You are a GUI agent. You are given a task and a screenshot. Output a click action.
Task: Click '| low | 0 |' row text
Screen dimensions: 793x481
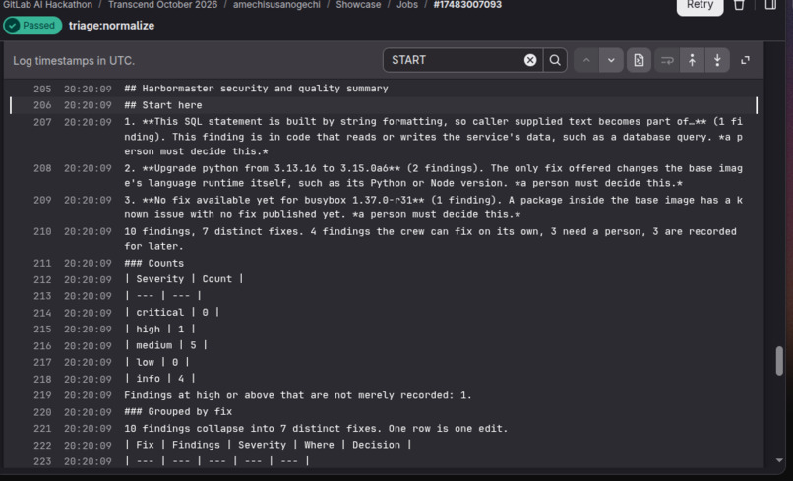156,362
